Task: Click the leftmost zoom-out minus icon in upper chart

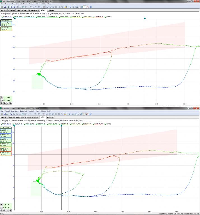Action: point(2,103)
